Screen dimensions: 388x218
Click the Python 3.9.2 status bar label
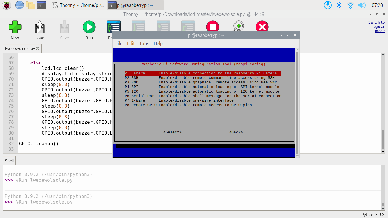coord(373,215)
